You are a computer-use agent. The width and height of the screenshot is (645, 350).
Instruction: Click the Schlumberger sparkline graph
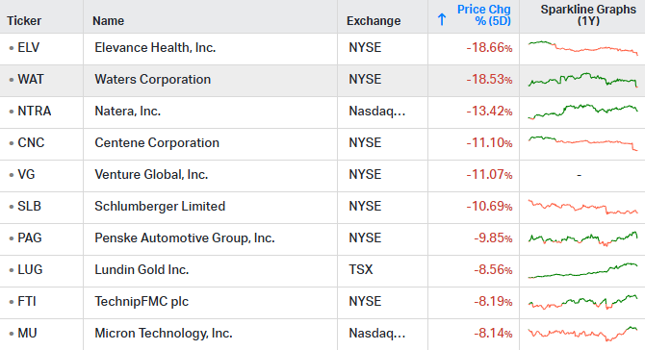[x=582, y=206]
